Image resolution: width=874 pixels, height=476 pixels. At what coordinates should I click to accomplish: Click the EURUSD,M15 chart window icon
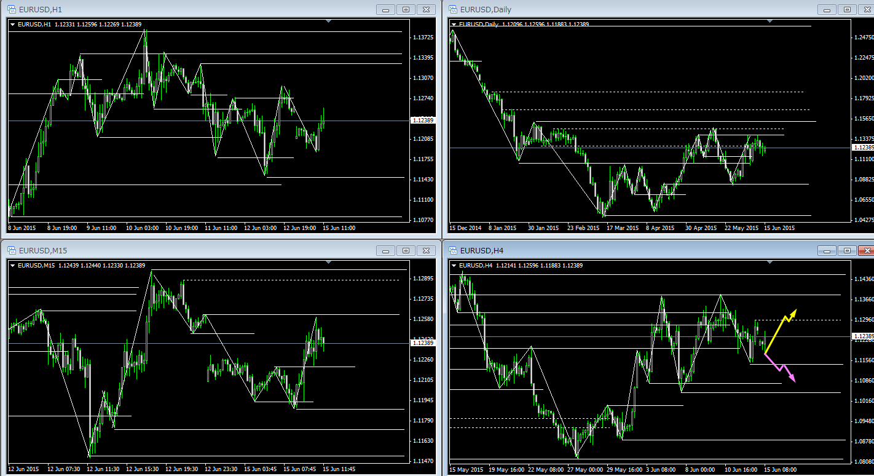(x=12, y=250)
